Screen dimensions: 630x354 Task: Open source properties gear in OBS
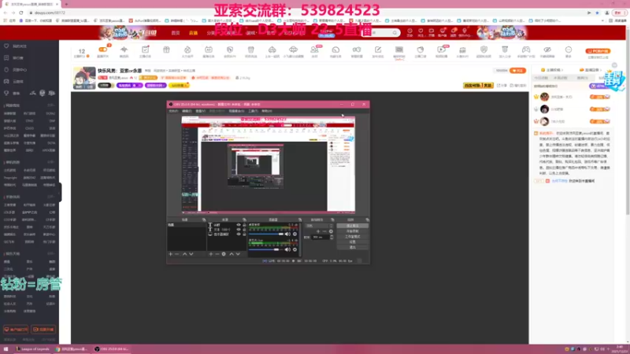(x=224, y=254)
